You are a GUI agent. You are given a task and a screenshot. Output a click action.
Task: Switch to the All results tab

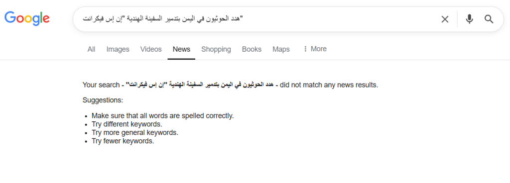pos(92,49)
